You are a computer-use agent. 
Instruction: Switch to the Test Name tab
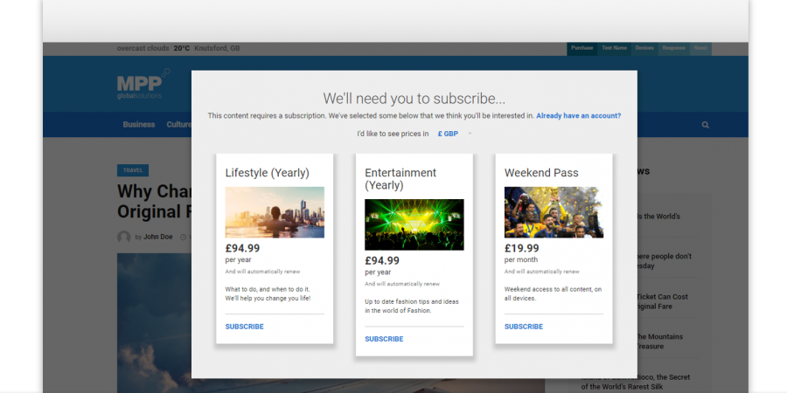tap(614, 48)
